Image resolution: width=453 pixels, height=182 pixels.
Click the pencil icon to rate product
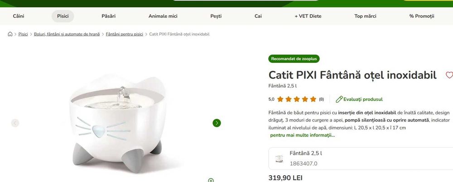[339, 99]
